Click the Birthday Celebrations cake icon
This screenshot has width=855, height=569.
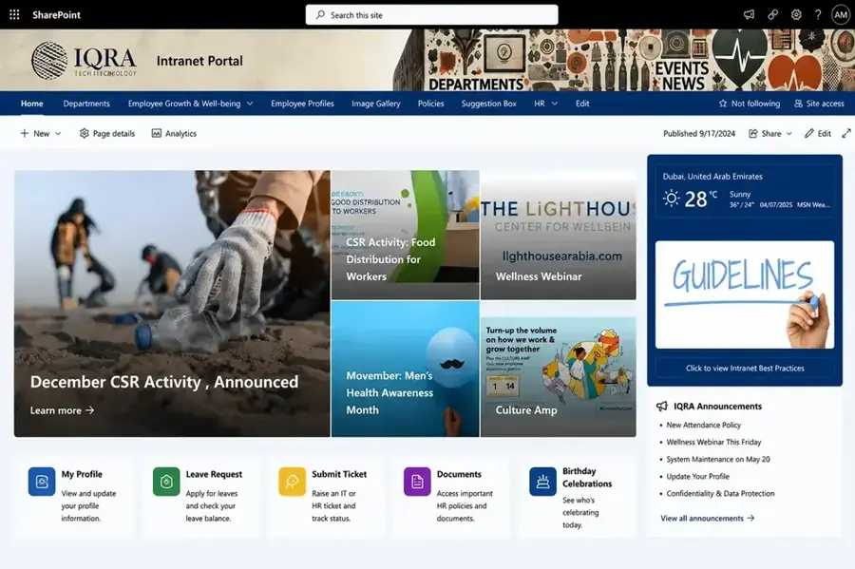(x=543, y=482)
